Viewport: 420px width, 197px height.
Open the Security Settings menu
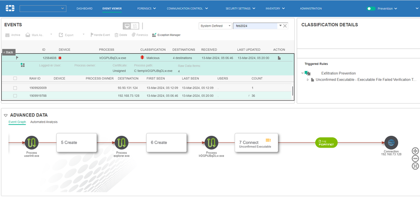point(240,8)
